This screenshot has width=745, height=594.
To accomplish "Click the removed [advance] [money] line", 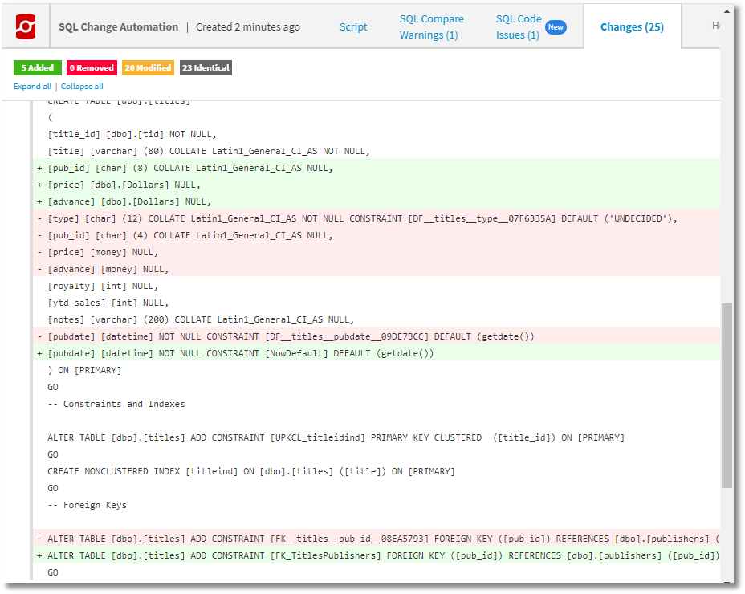I will [x=377, y=270].
